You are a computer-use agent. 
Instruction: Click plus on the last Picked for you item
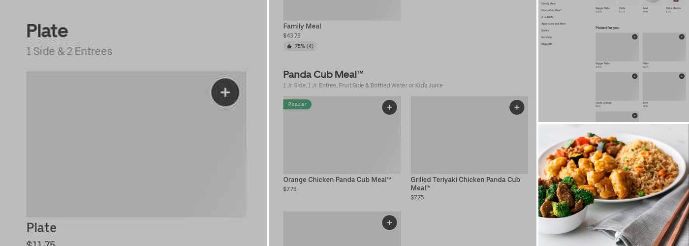point(634,116)
